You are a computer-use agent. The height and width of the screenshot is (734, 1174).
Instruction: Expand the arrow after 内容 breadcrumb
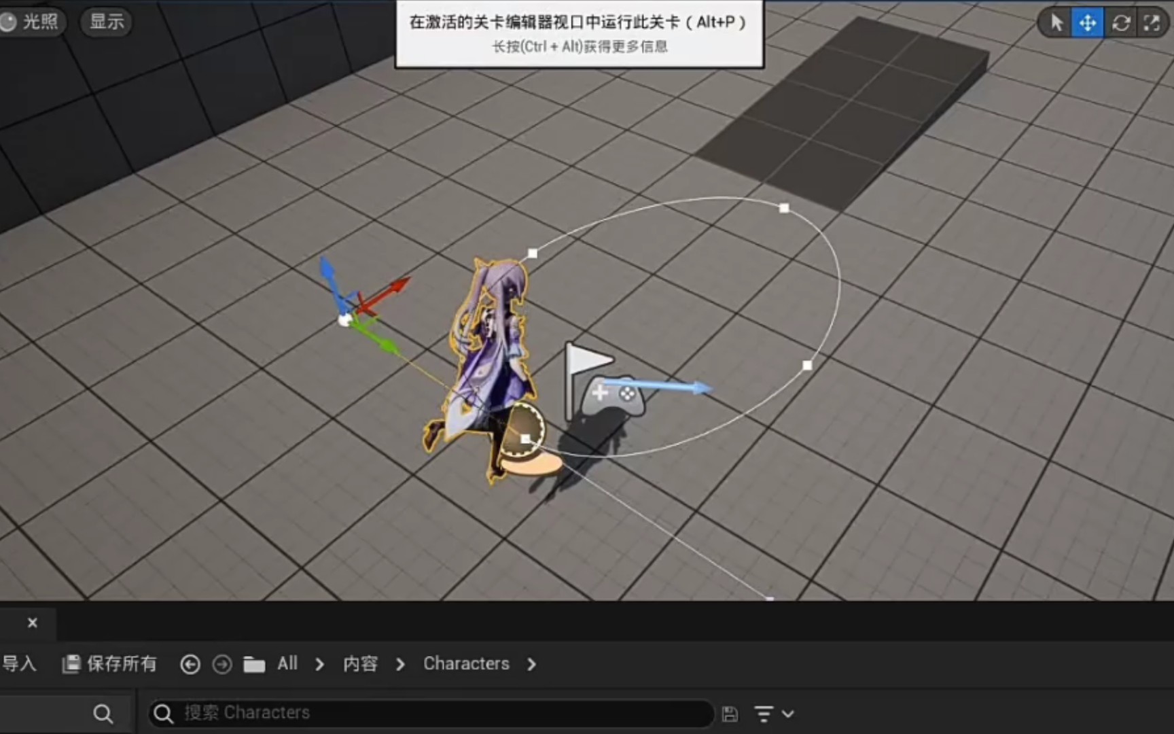tap(400, 664)
